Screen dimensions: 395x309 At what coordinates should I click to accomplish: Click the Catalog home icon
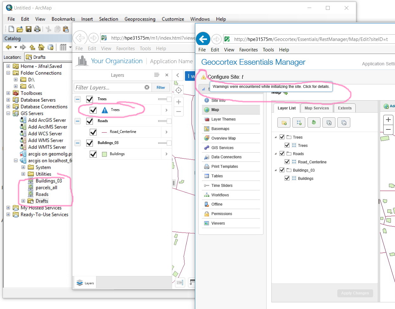[x=41, y=47]
